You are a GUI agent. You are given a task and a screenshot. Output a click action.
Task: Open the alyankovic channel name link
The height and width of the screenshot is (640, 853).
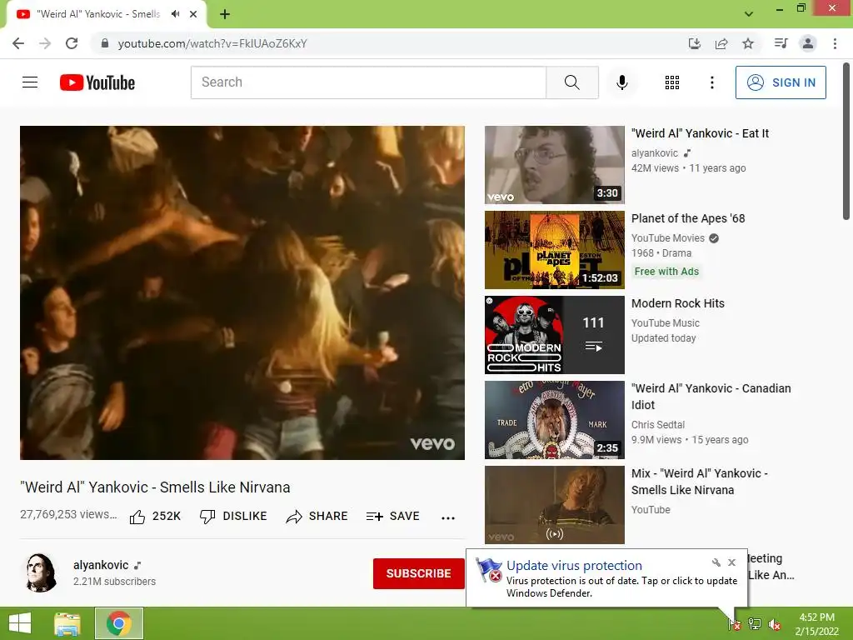pyautogui.click(x=101, y=565)
